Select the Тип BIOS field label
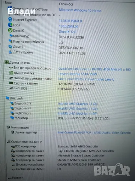This screenshot has height=181, width=135. [x=21, y=88]
